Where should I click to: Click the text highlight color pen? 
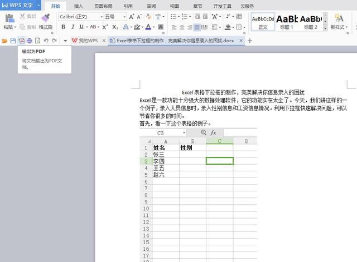[x=137, y=27]
